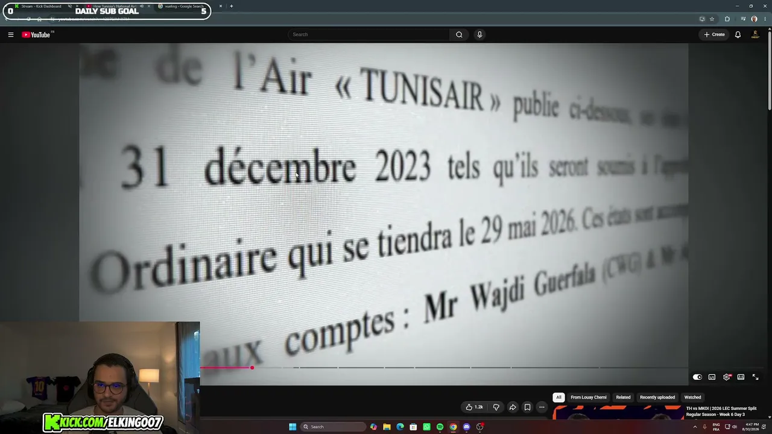The image size is (772, 434).
Task: Switch player to theater mode
Action: coord(741,377)
